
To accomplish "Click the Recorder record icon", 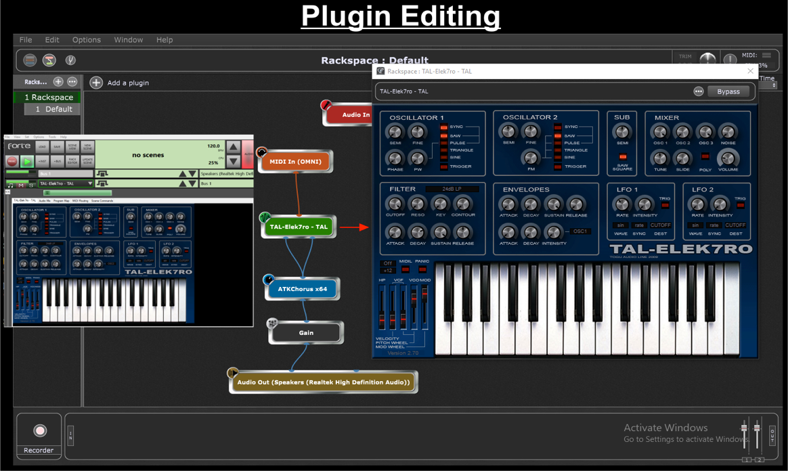I will tap(40, 430).
